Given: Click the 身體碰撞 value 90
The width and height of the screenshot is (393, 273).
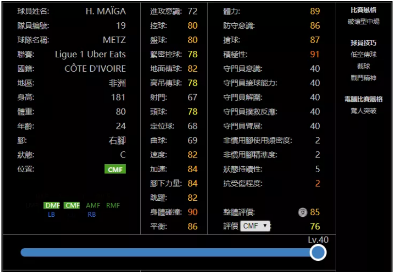Looking at the screenshot, I should click(x=193, y=212).
